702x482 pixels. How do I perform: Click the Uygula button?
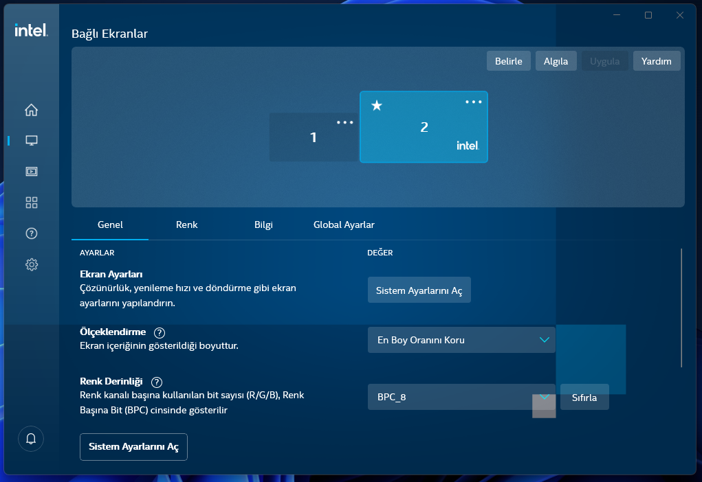coord(605,61)
